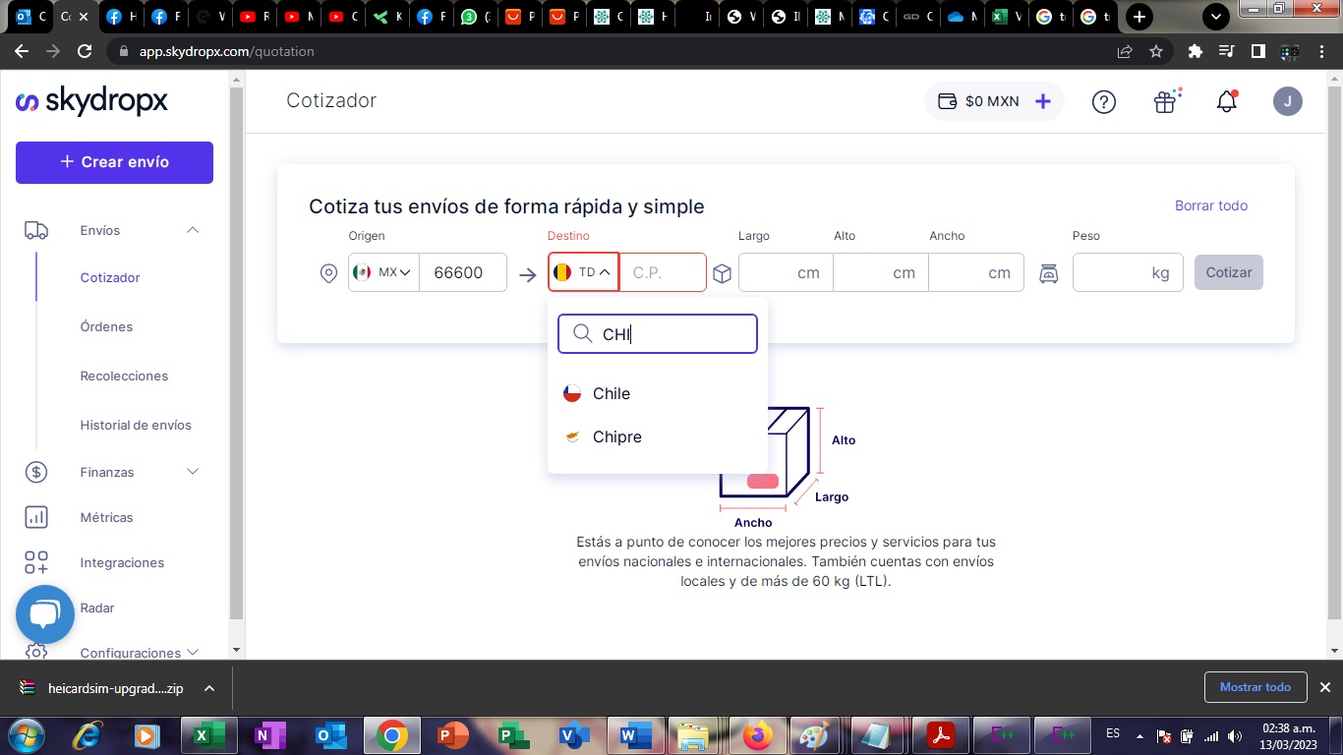Expand the Configuraciones sidebar section
The image size is (1343, 755).
pos(193,652)
